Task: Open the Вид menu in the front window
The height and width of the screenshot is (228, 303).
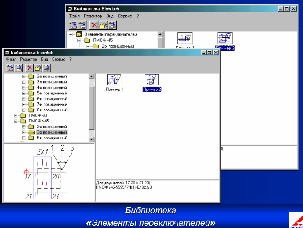Action: [44, 59]
